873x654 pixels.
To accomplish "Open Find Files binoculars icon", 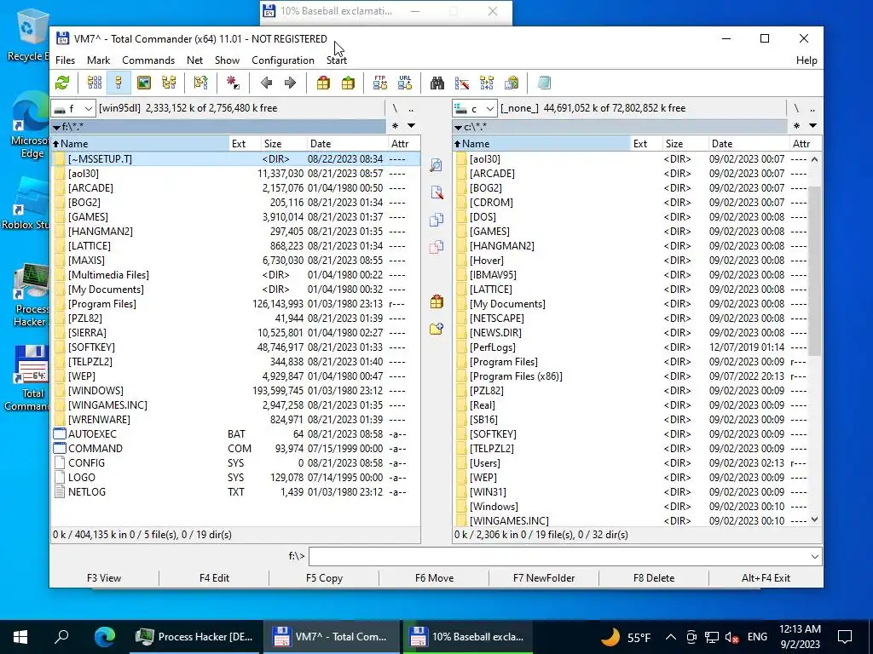I will [437, 83].
